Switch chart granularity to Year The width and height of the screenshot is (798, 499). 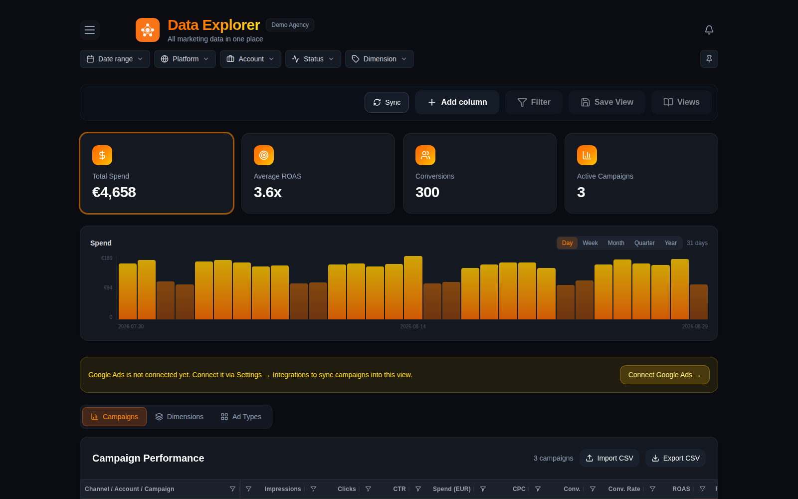pyautogui.click(x=671, y=243)
